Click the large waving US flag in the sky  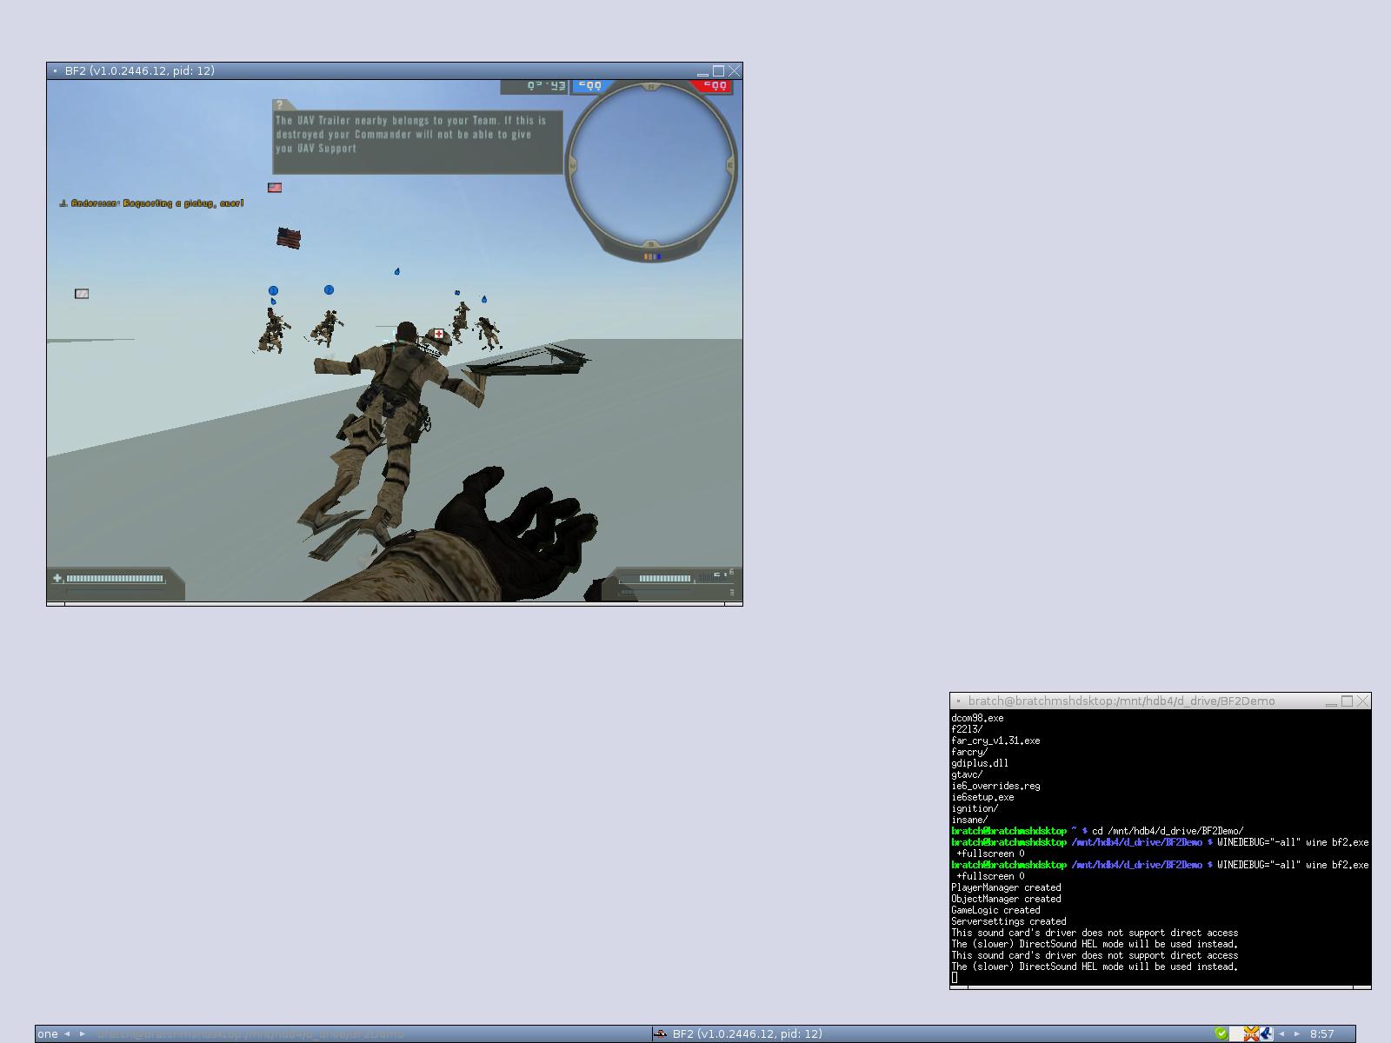coord(289,237)
